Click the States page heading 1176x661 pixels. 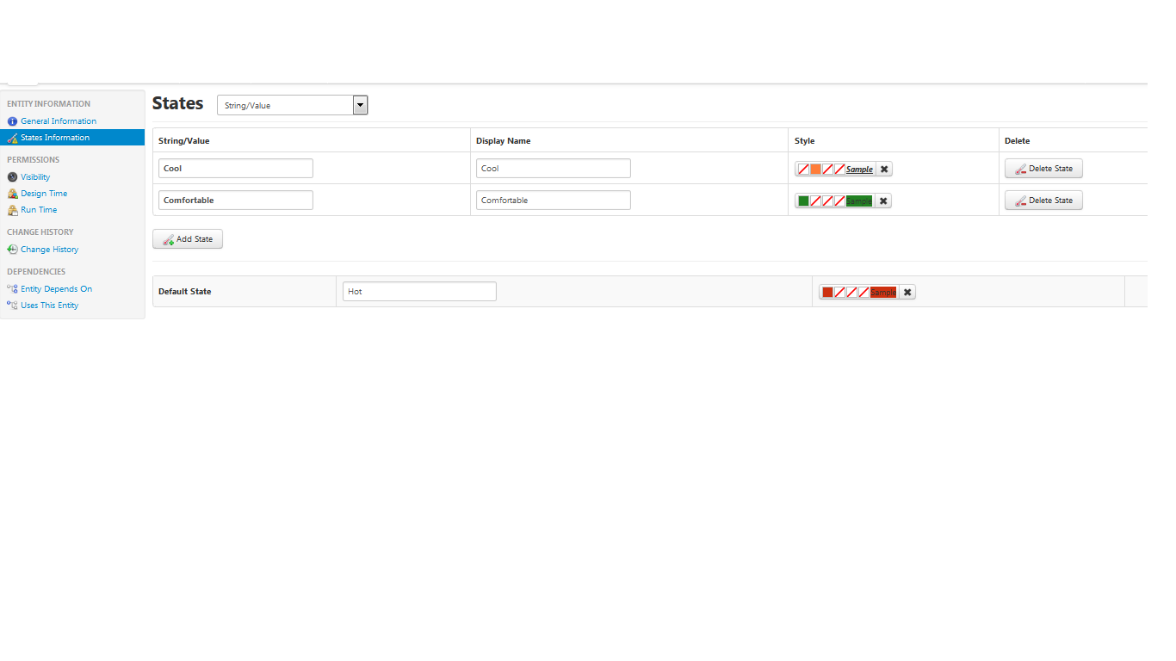(x=177, y=103)
